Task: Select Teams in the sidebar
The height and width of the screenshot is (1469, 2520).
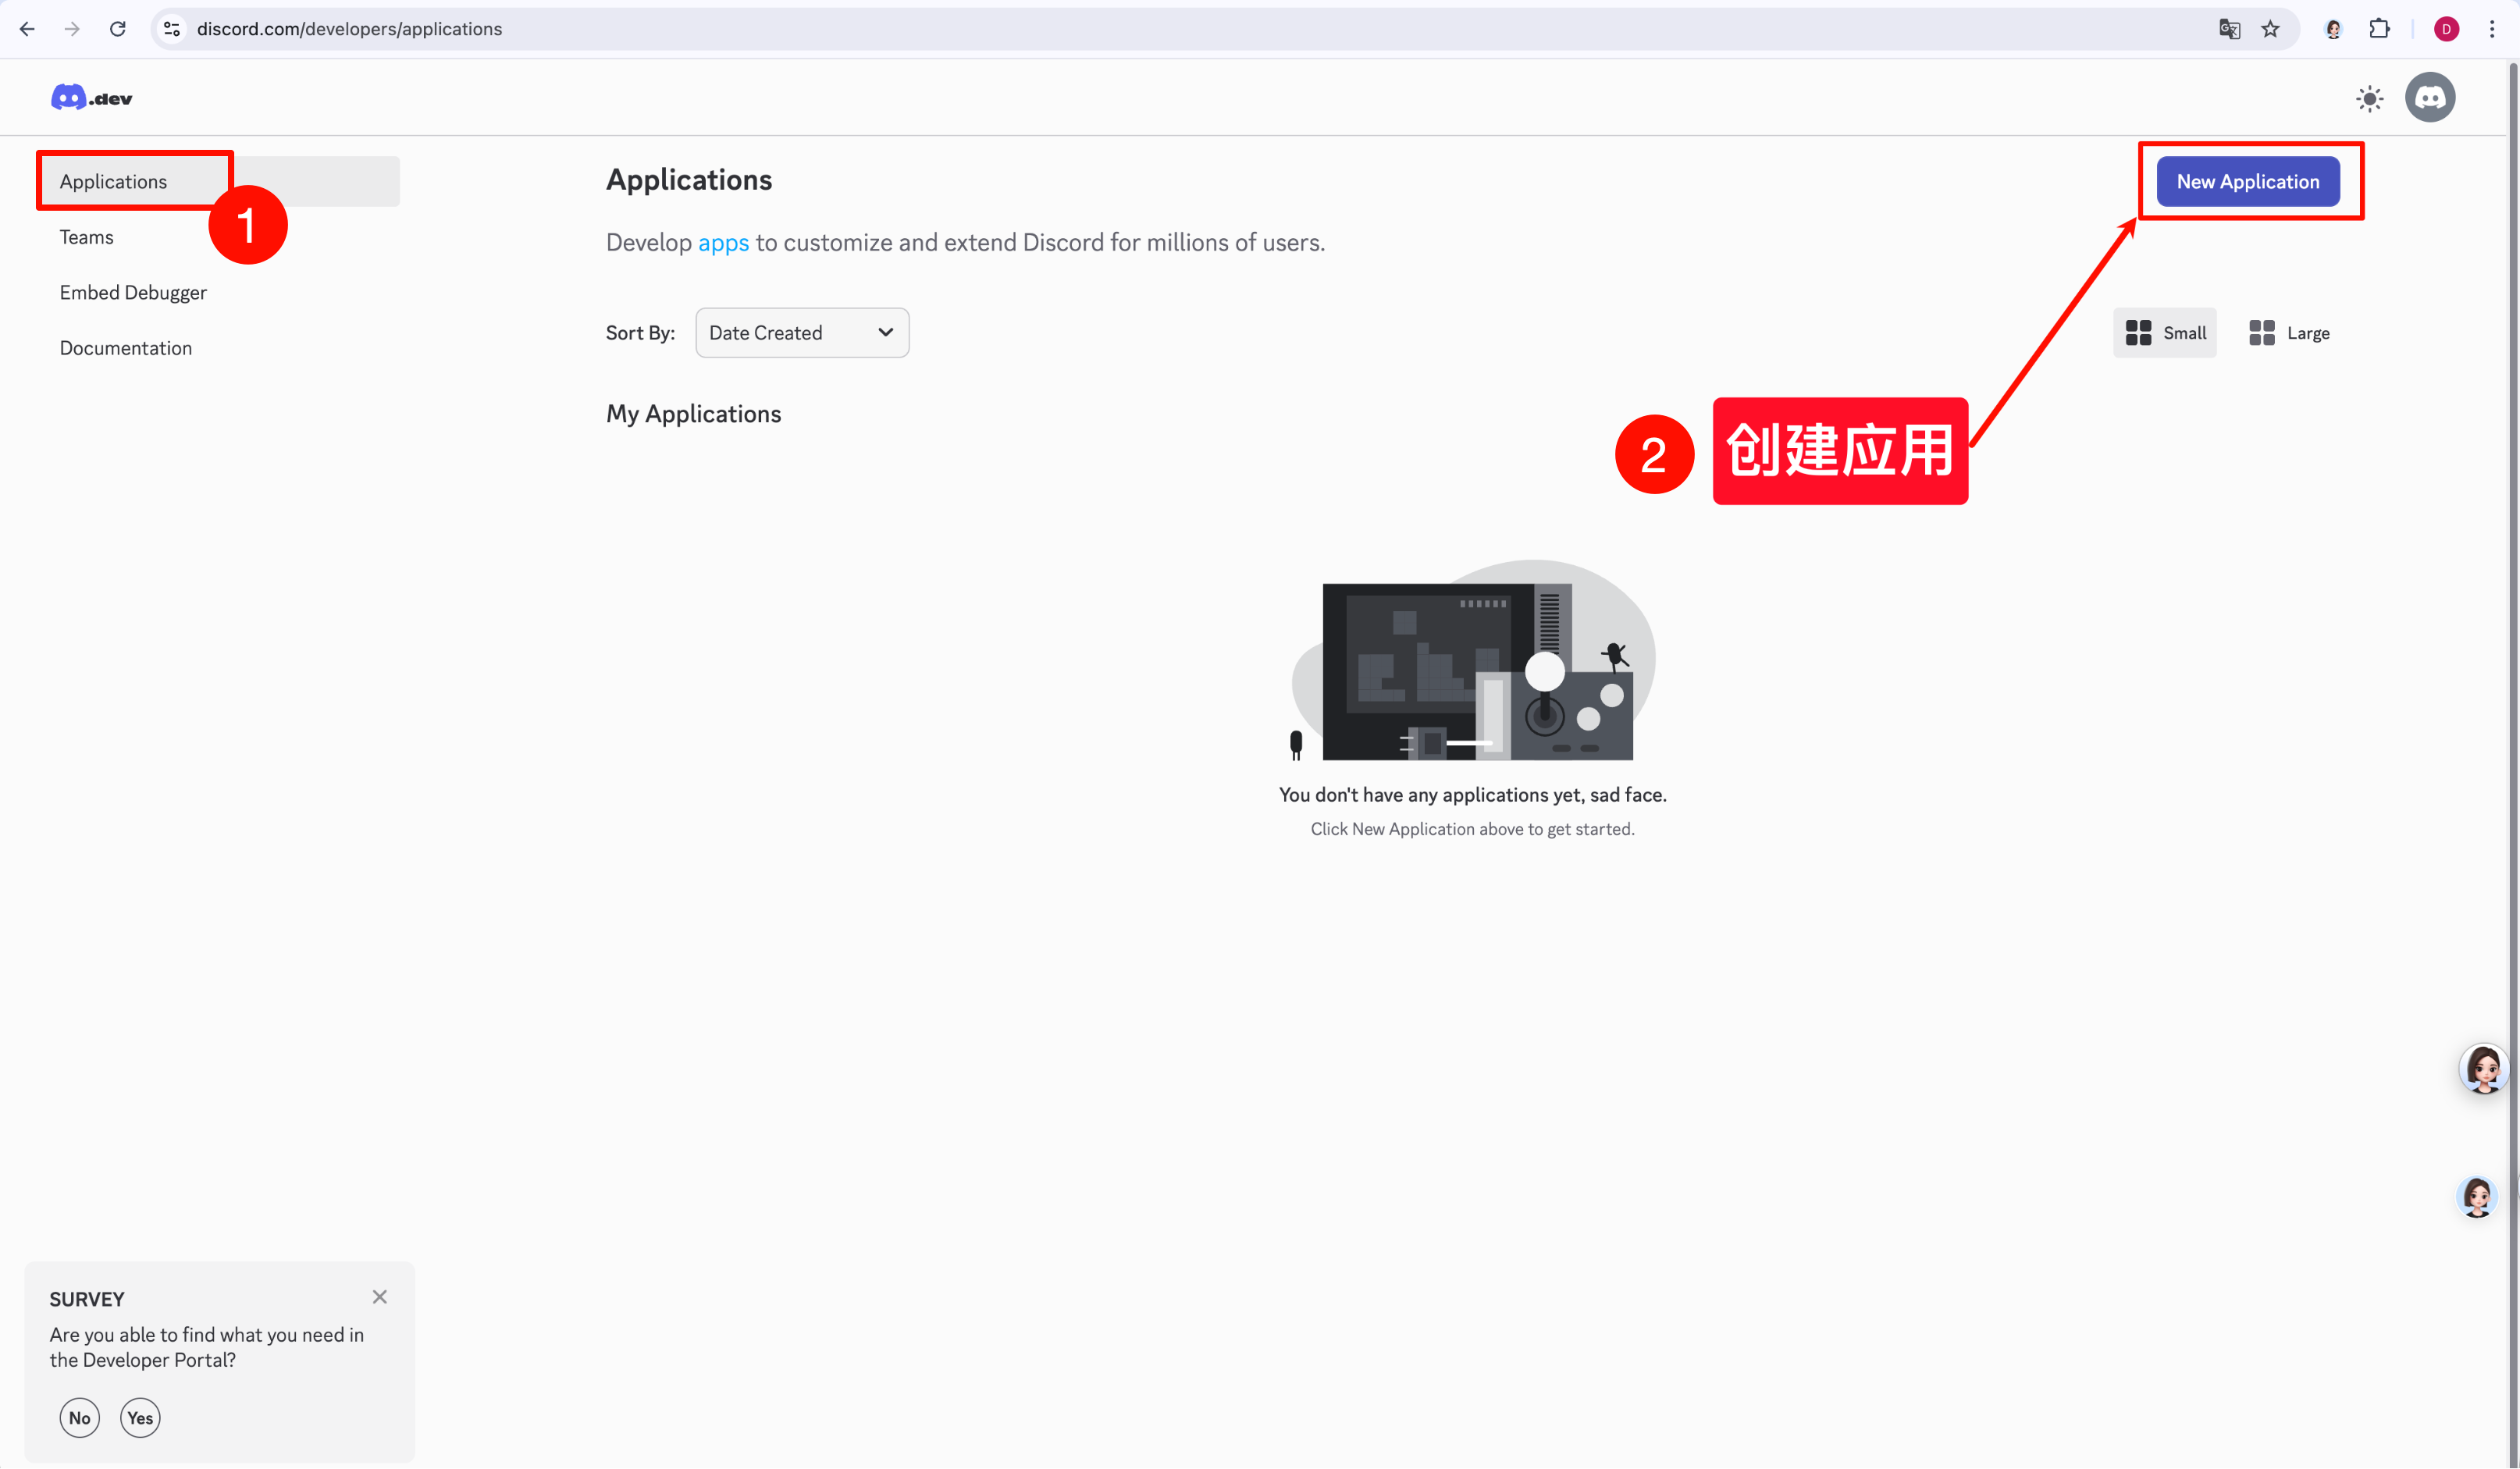Action: pos(87,237)
